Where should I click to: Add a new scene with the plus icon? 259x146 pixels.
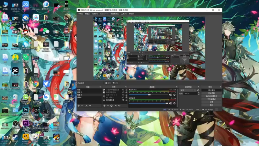78,105
